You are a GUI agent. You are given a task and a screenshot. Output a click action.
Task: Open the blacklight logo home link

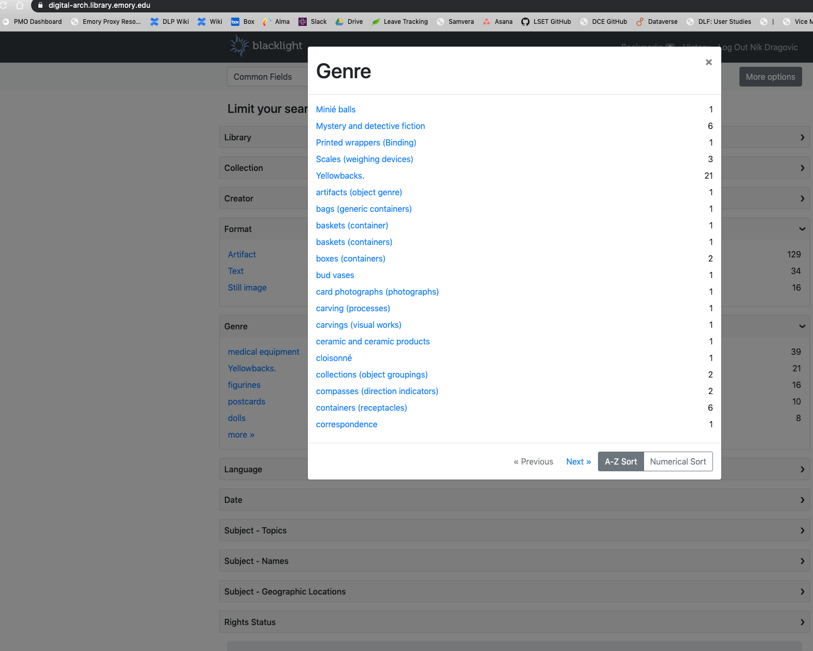pyautogui.click(x=266, y=46)
